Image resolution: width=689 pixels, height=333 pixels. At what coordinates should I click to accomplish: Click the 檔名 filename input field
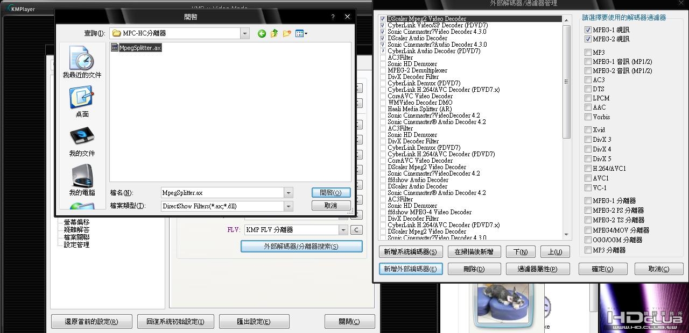click(223, 192)
